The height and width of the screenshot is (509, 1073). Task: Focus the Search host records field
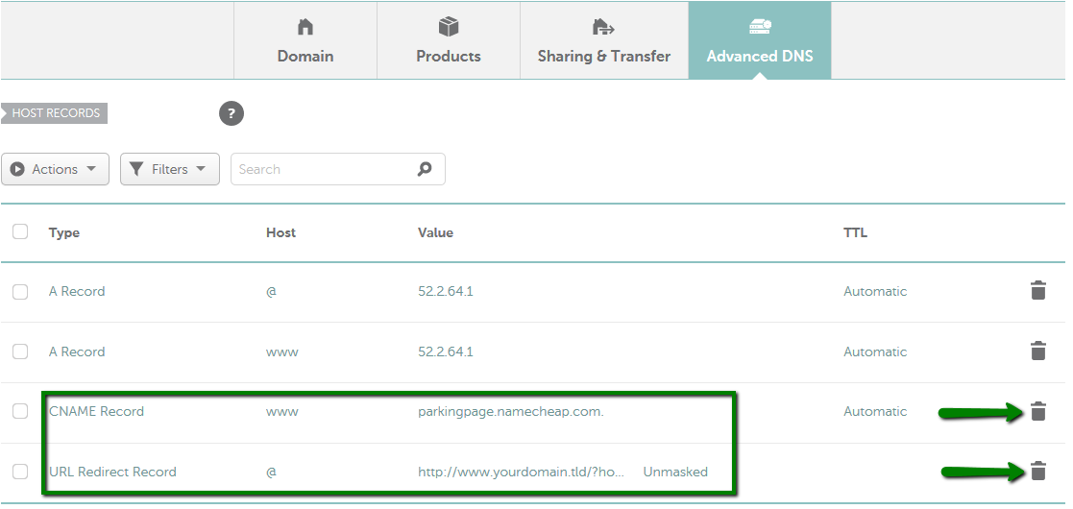pos(338,169)
